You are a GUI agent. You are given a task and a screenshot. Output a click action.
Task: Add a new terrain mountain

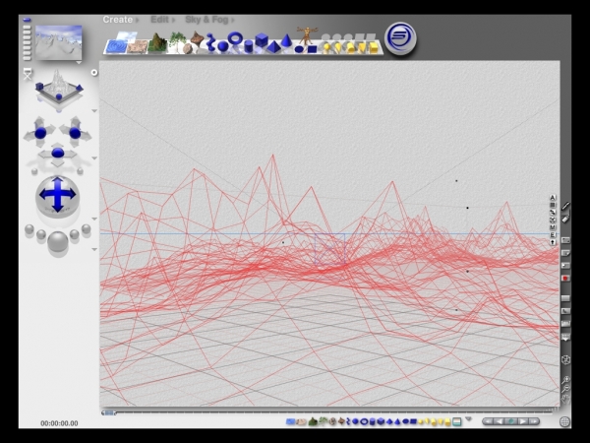[x=157, y=42]
